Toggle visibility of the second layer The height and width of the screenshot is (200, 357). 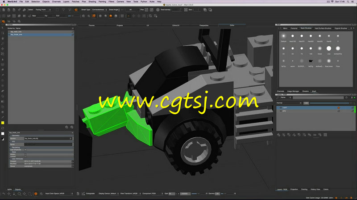(281, 111)
